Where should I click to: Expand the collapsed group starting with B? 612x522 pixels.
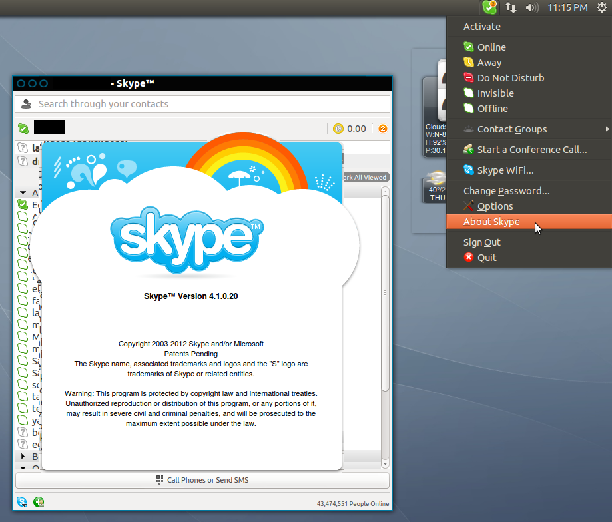pos(23,456)
